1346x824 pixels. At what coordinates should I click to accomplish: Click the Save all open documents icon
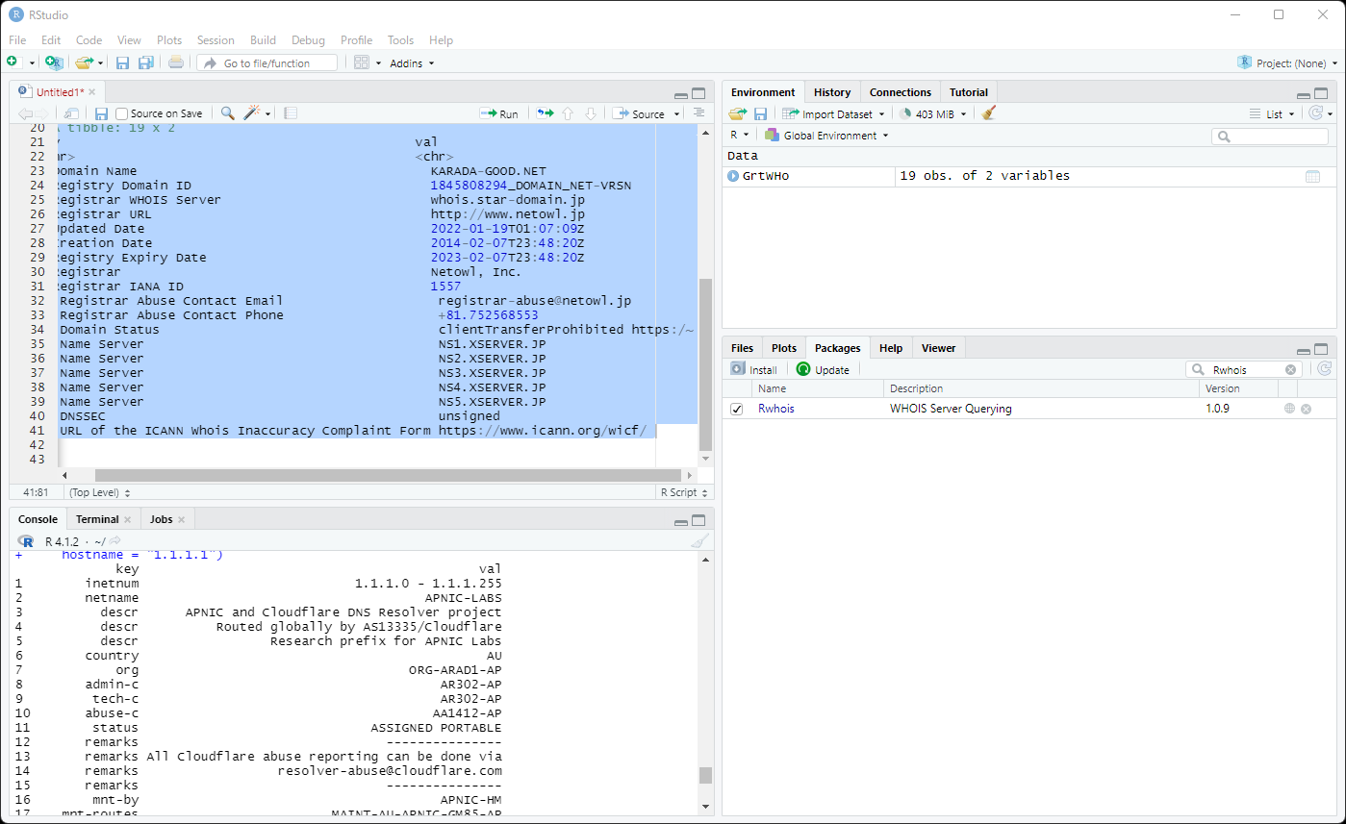click(x=145, y=62)
